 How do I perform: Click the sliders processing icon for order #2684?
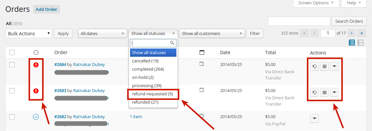point(324,67)
